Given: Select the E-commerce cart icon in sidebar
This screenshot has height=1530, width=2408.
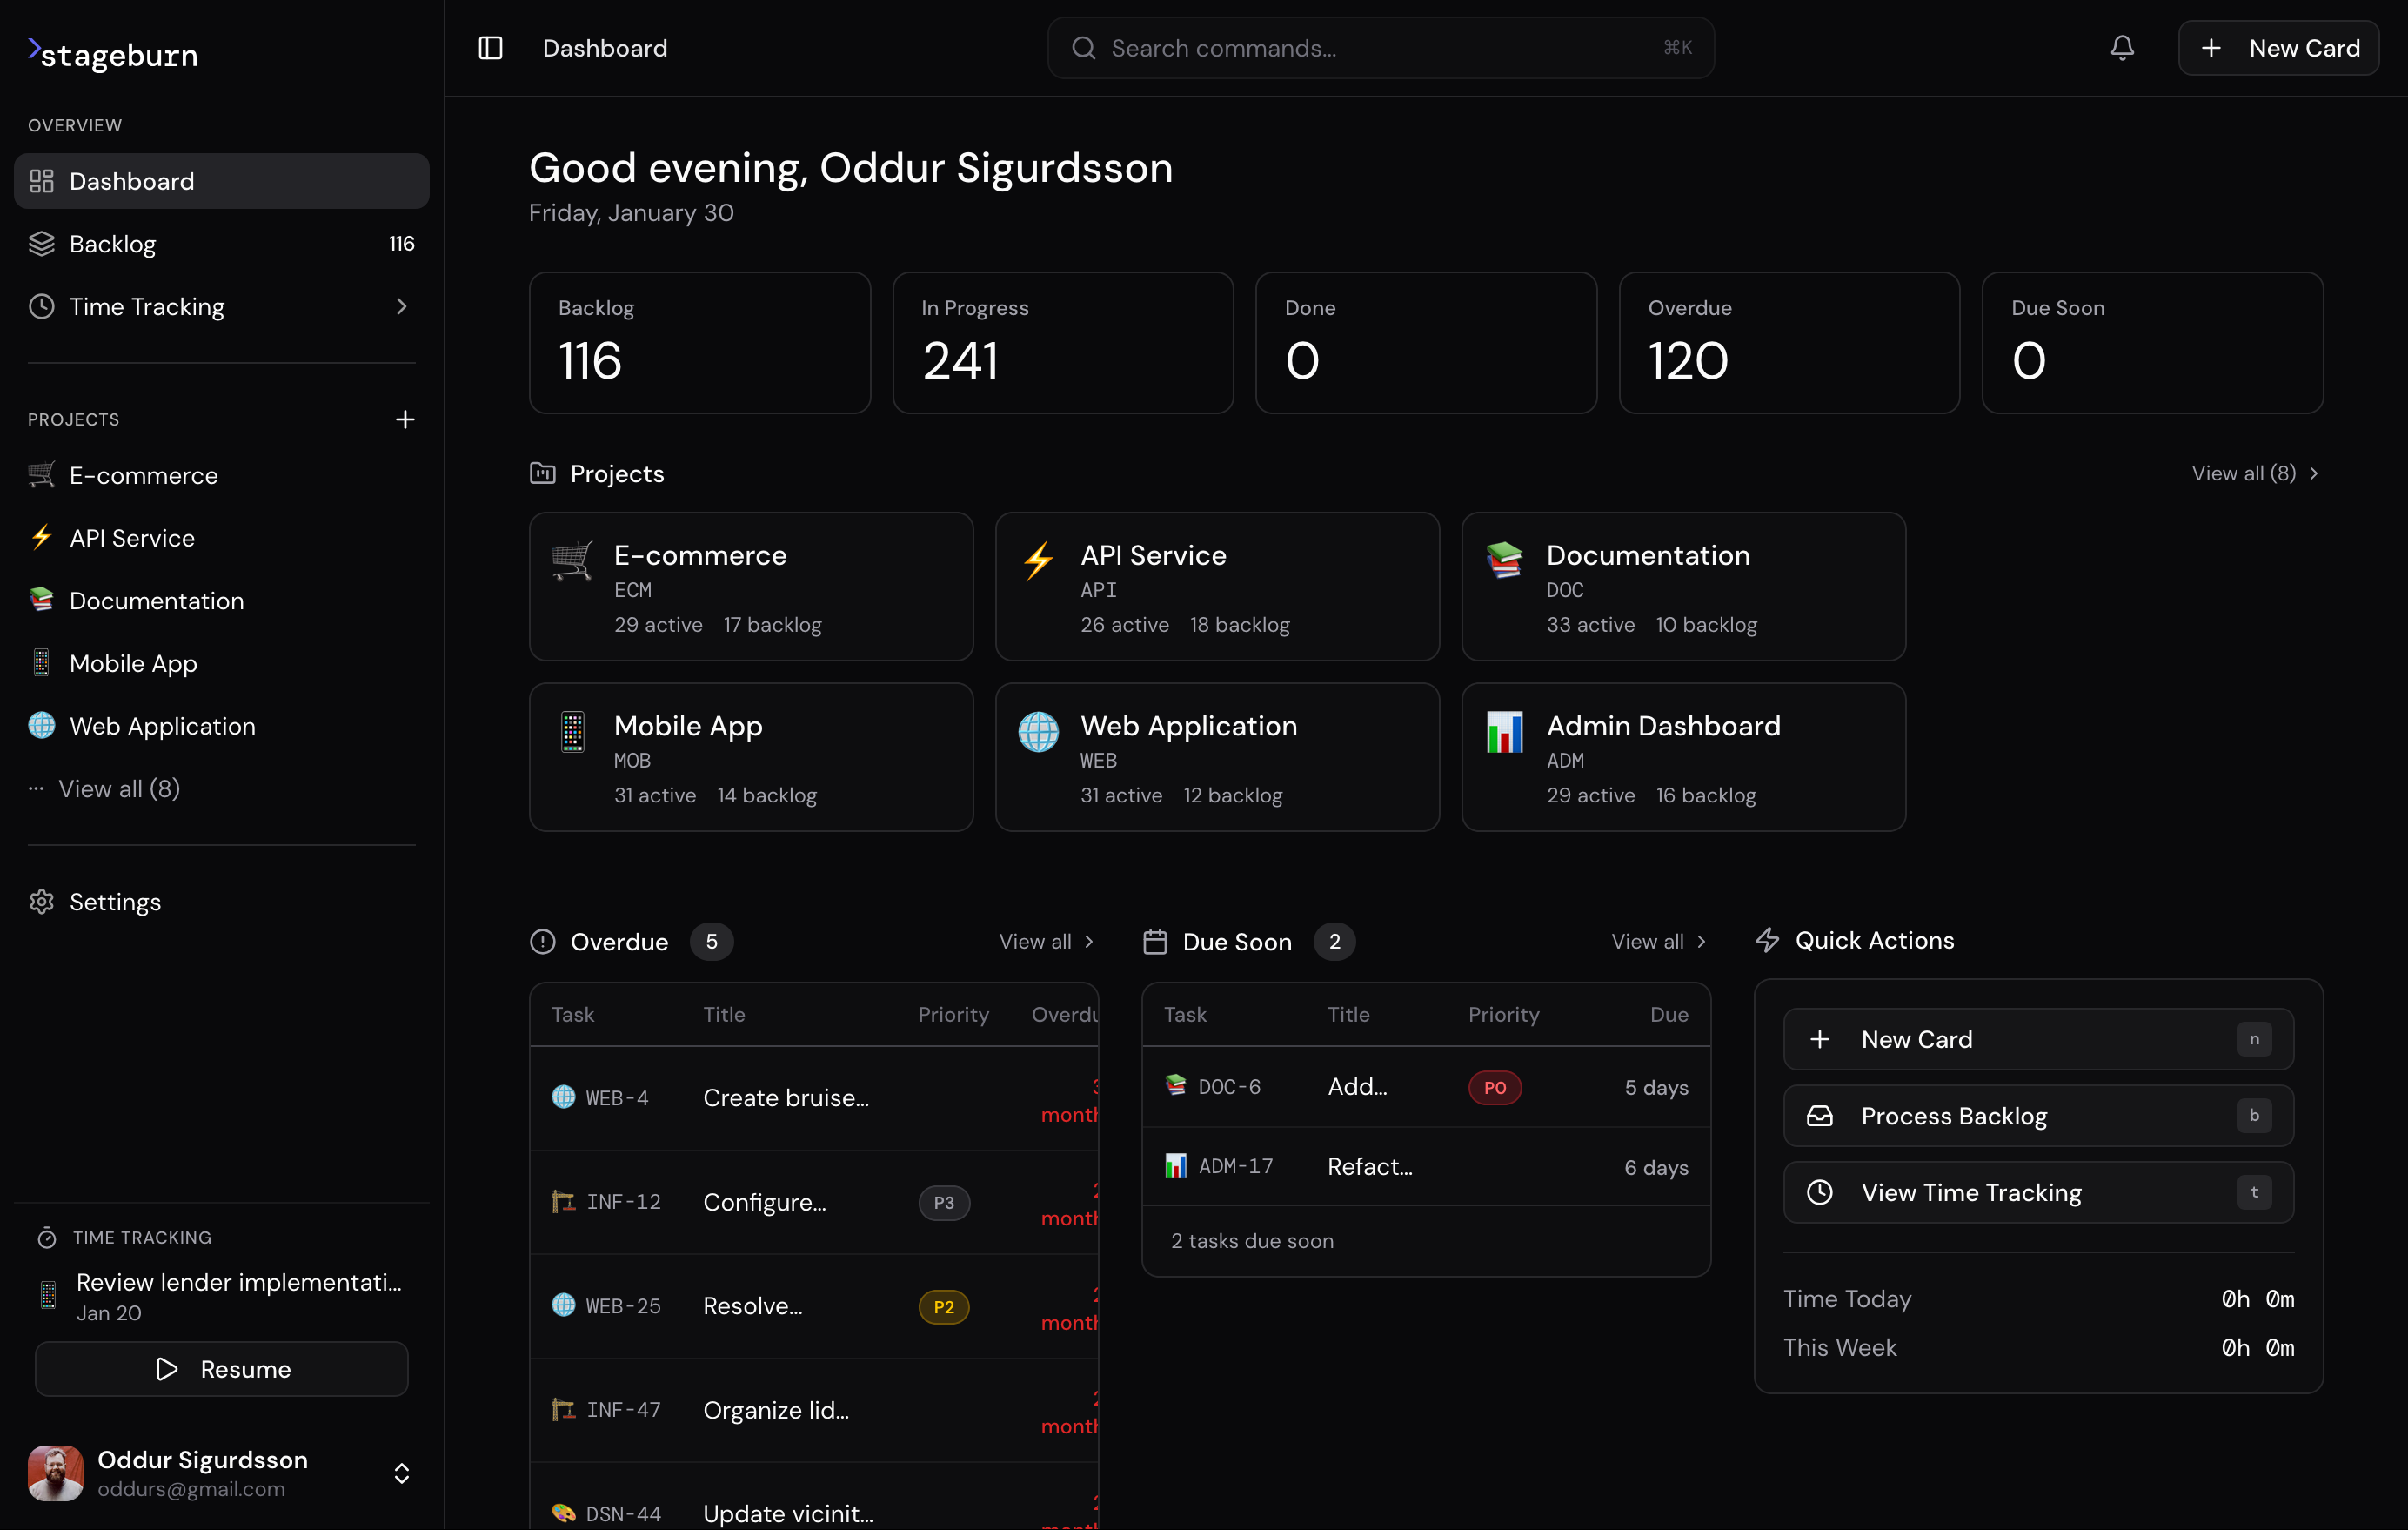Looking at the screenshot, I should coord(41,475).
